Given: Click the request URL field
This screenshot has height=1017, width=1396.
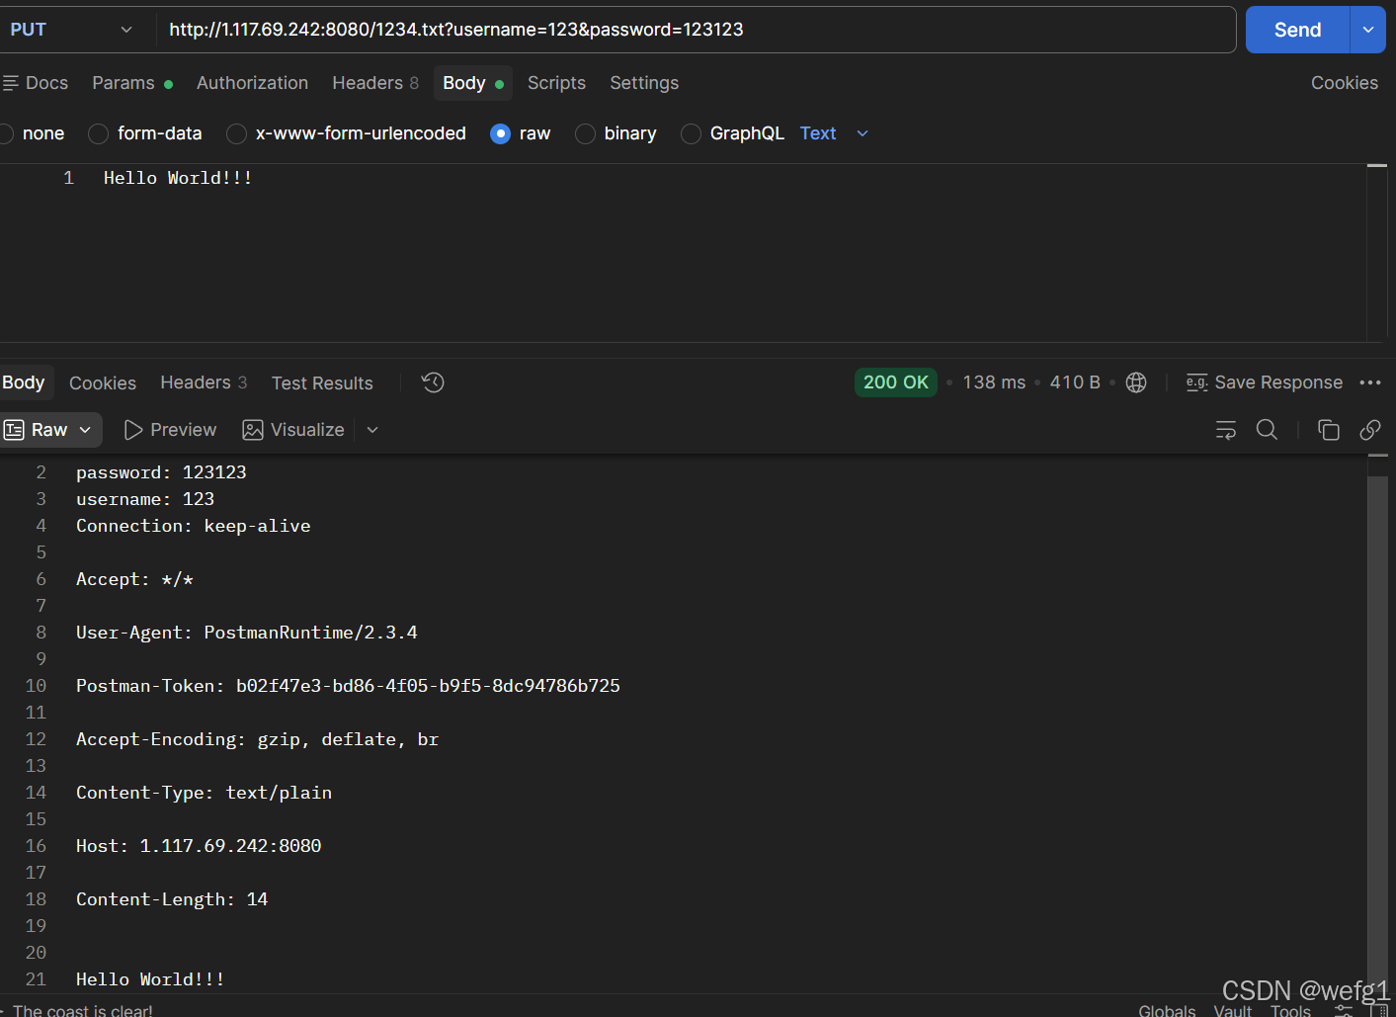Looking at the screenshot, I should click(x=696, y=30).
